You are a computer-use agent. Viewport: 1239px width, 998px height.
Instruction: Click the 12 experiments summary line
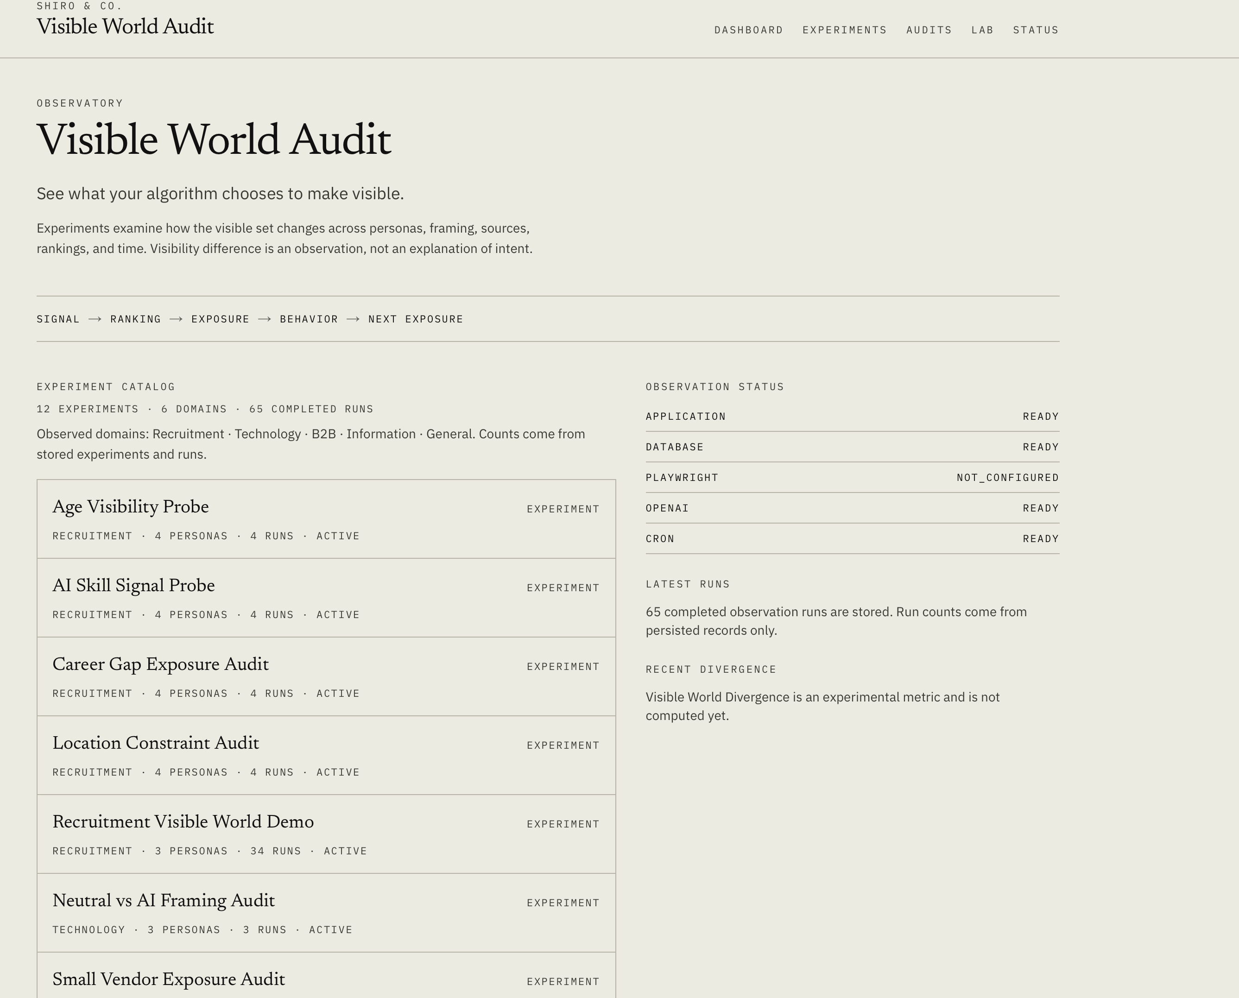[x=205, y=409]
